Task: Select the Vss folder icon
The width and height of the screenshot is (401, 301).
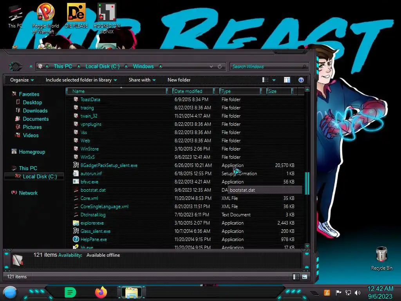Action: click(76, 132)
